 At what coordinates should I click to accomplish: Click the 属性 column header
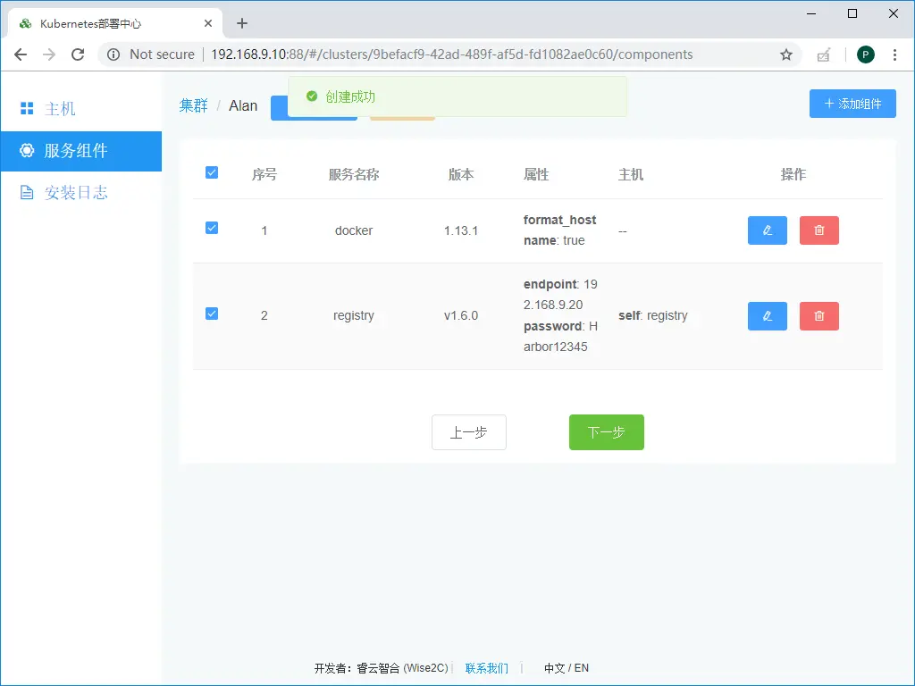(536, 174)
